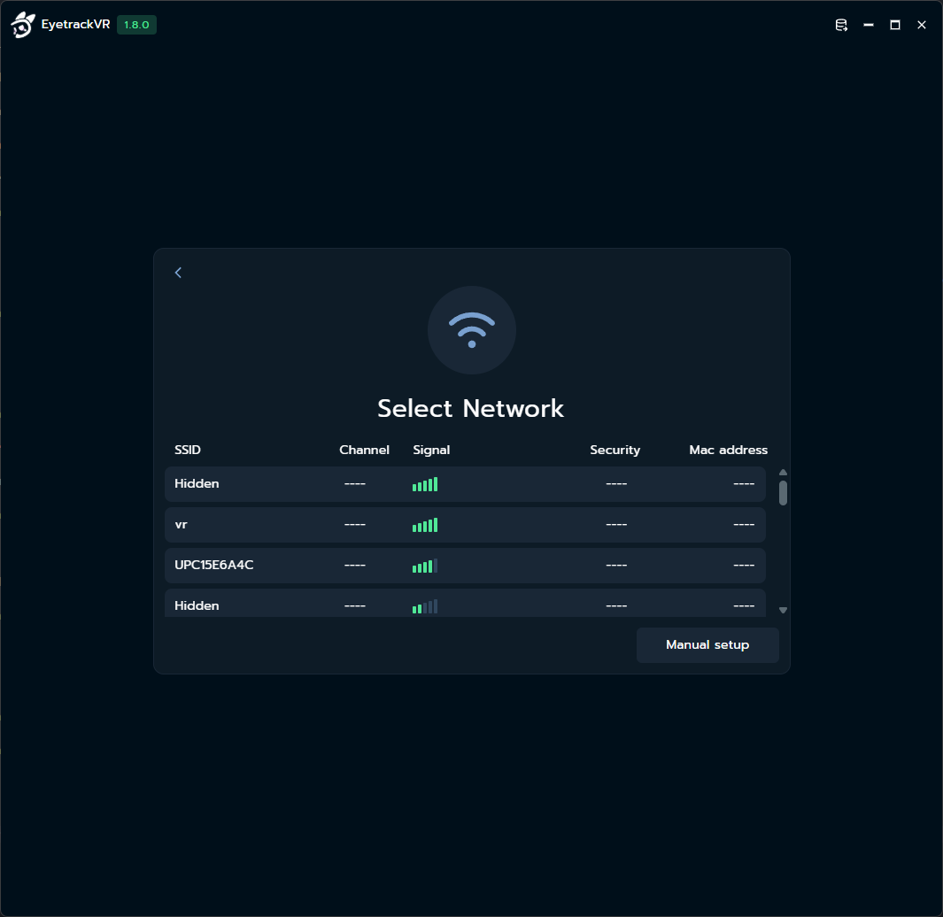This screenshot has height=917, width=943.
Task: Open Manual setup
Action: coord(707,645)
